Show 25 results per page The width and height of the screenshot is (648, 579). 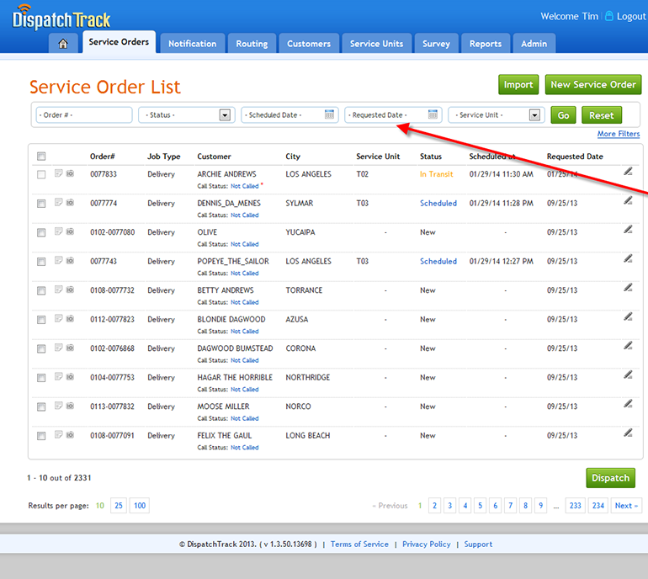(x=118, y=506)
